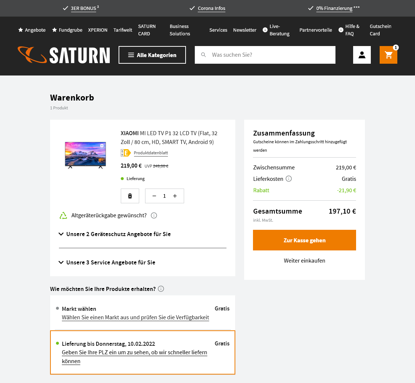Show Altgeräterückgabe info tooltip
The height and width of the screenshot is (383, 415).
[x=154, y=215]
